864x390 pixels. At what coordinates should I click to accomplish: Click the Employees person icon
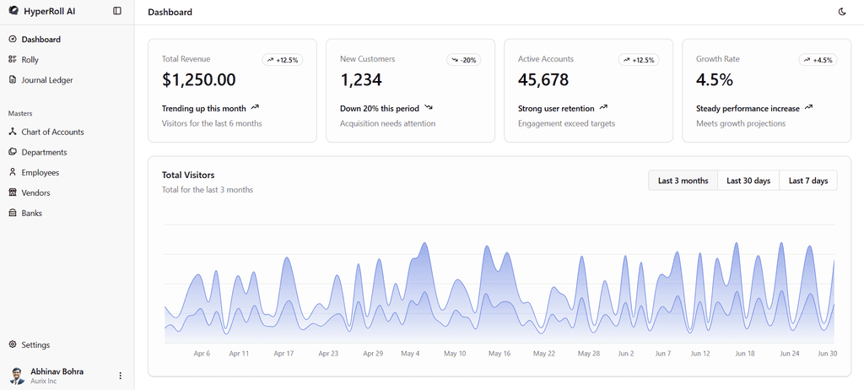click(13, 172)
